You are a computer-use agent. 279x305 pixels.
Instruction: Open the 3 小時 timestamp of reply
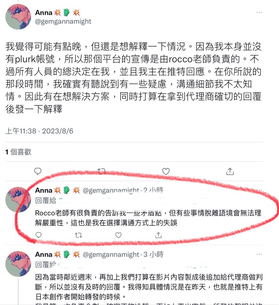(x=153, y=254)
